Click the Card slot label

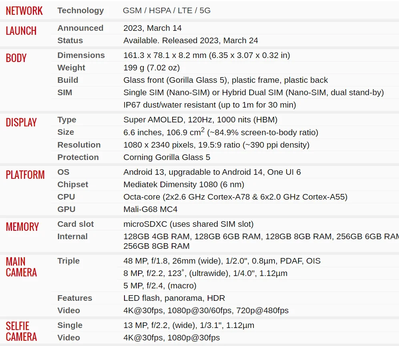click(x=75, y=224)
